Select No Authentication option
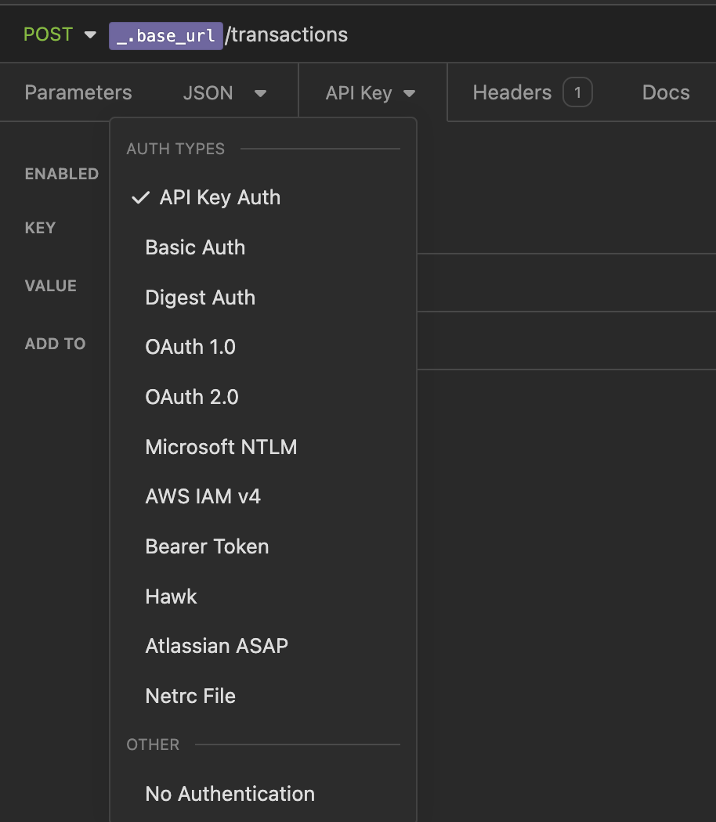 click(x=230, y=794)
